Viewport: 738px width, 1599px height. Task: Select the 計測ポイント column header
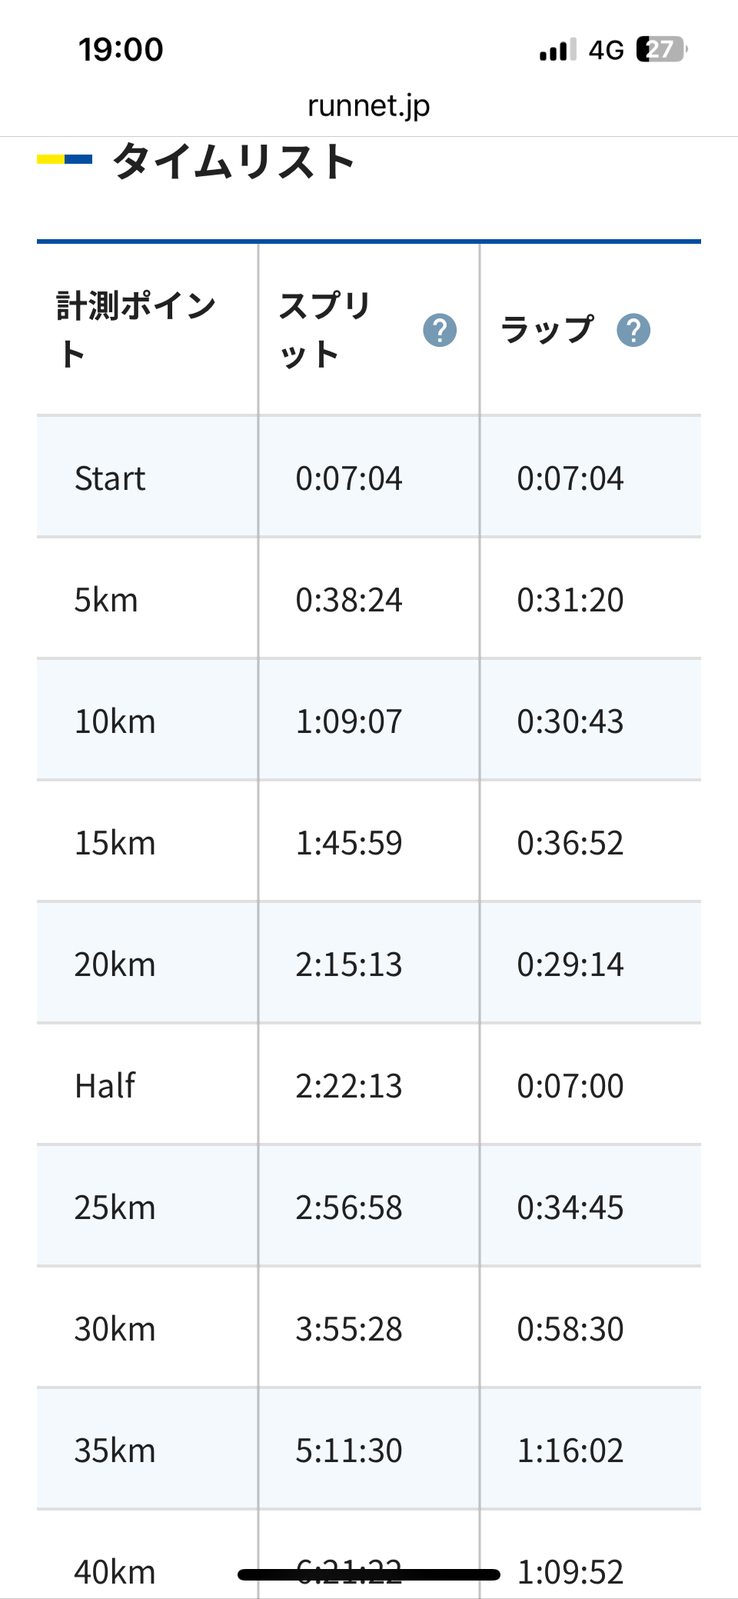tap(136, 330)
